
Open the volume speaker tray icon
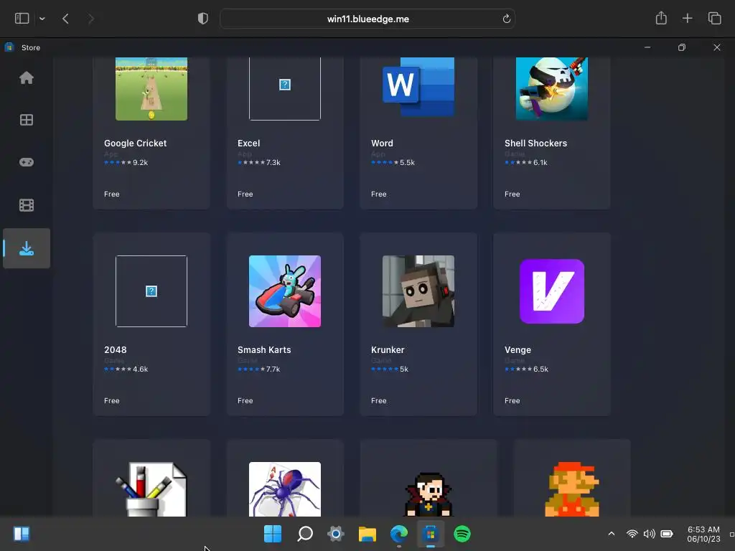(x=649, y=534)
